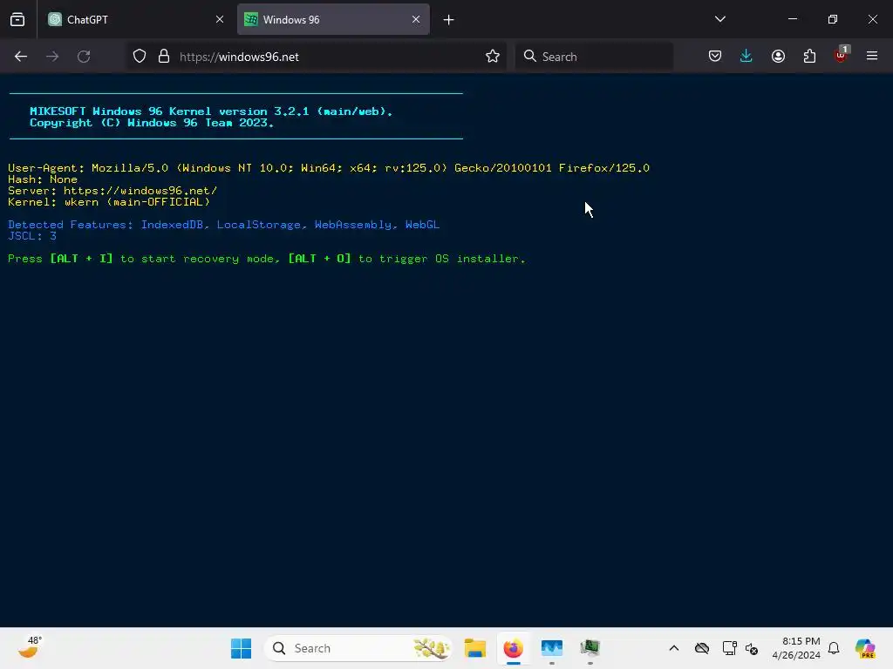Click the "MIKESOFT Windows 96 Kernel" heading
Image resolution: width=893 pixels, height=669 pixels.
211,111
